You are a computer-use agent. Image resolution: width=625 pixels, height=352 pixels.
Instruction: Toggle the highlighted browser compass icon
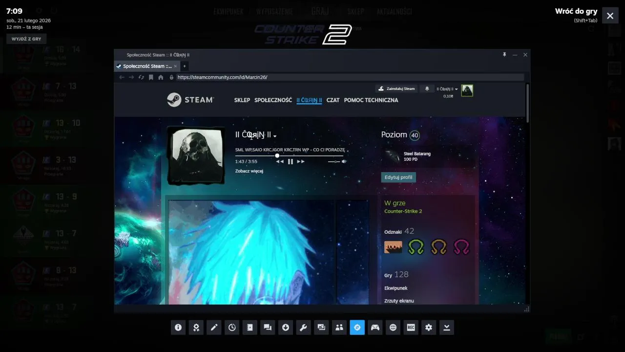[357, 328]
